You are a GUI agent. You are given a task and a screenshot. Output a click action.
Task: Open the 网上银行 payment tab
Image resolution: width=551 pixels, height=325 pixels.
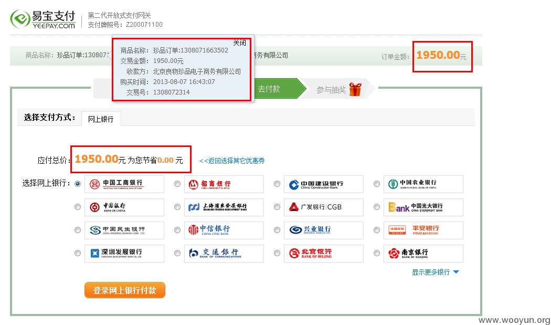[x=101, y=119]
